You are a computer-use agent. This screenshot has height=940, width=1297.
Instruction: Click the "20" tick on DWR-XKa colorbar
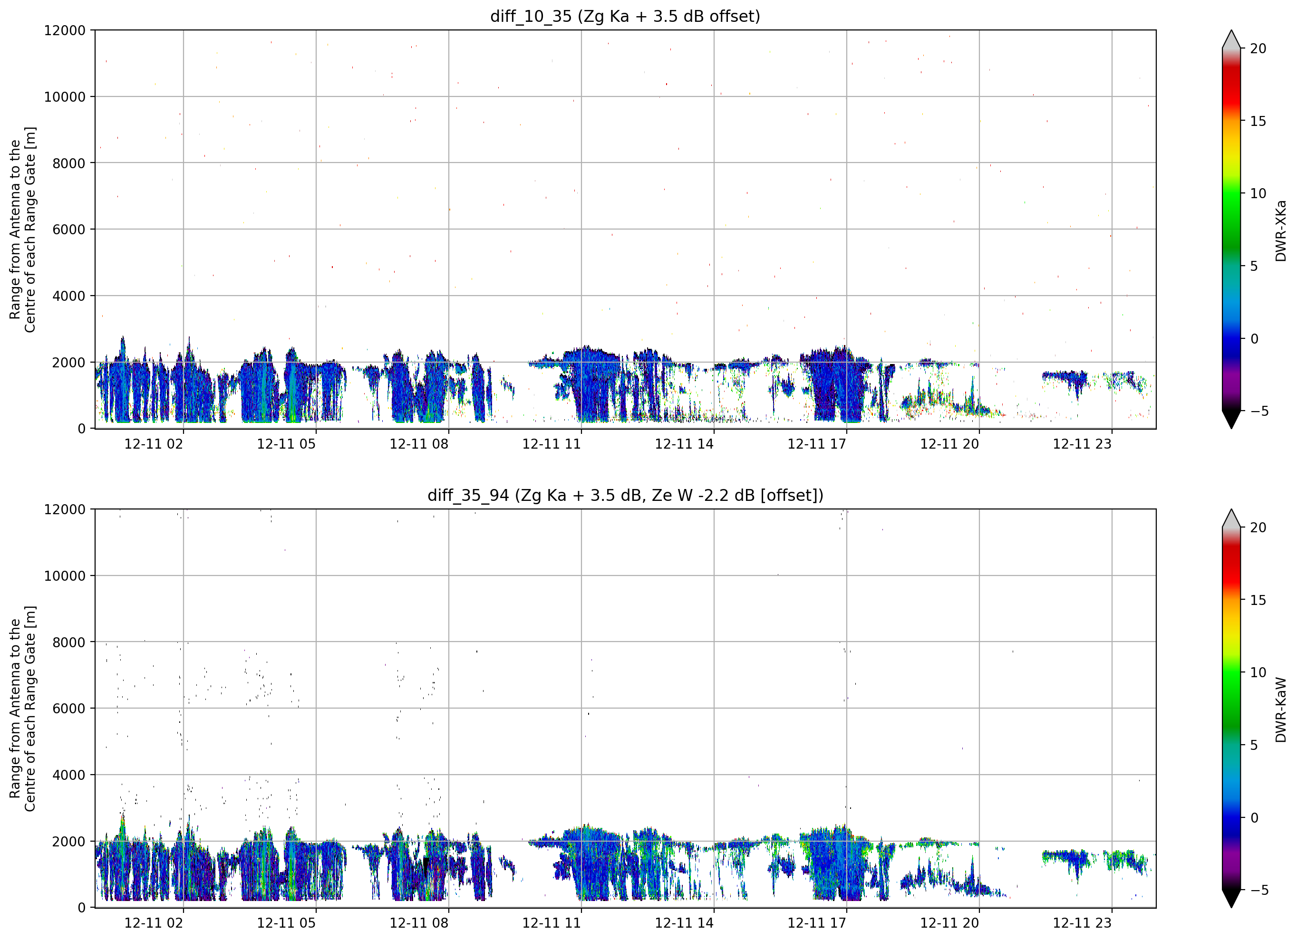coord(1258,48)
